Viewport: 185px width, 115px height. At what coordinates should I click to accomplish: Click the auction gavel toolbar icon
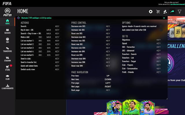point(165,11)
